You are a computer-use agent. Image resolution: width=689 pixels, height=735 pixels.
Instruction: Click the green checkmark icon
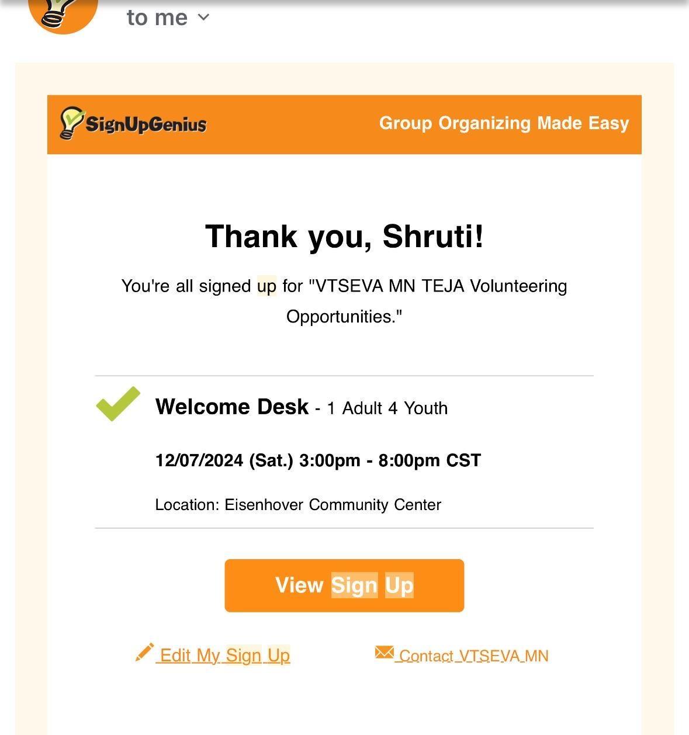(x=118, y=404)
